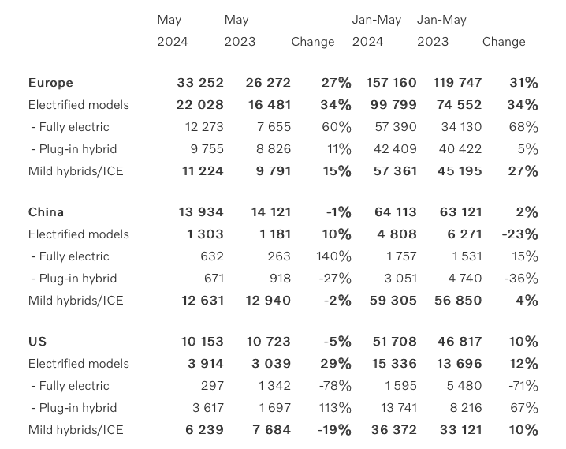Viewport: 566px width, 449px height.
Task: Select the Jan-May 2023 column header
Action: pos(441,31)
